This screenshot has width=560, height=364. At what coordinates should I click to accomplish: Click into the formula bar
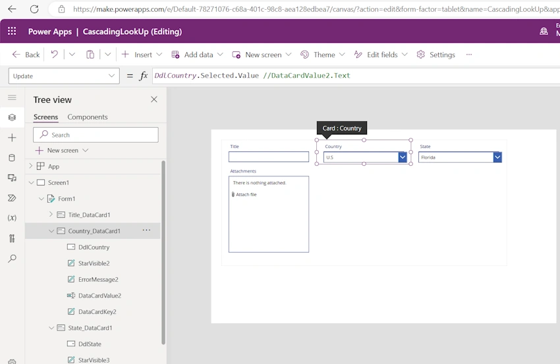356,76
